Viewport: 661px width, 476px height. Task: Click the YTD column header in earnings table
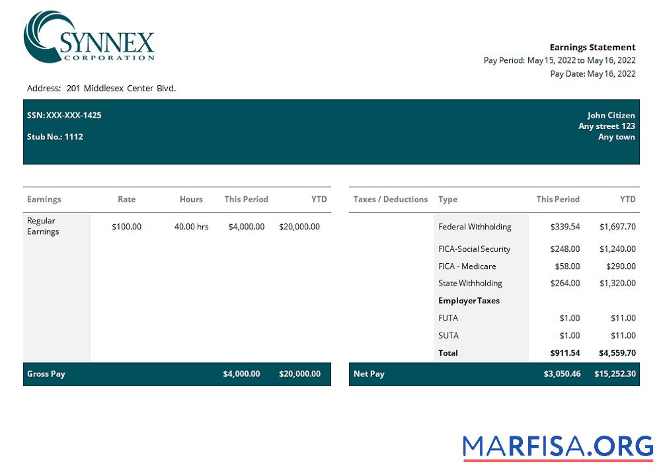coord(319,199)
